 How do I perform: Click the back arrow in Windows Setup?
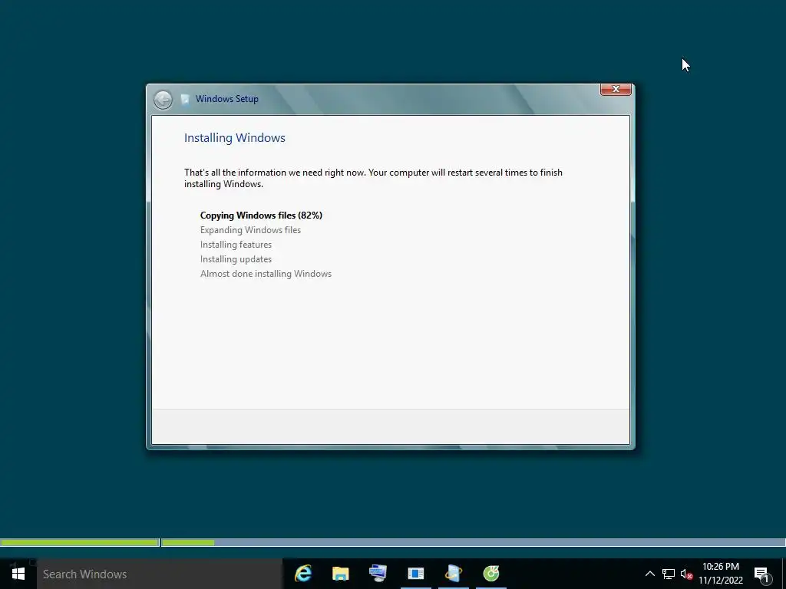(x=163, y=100)
